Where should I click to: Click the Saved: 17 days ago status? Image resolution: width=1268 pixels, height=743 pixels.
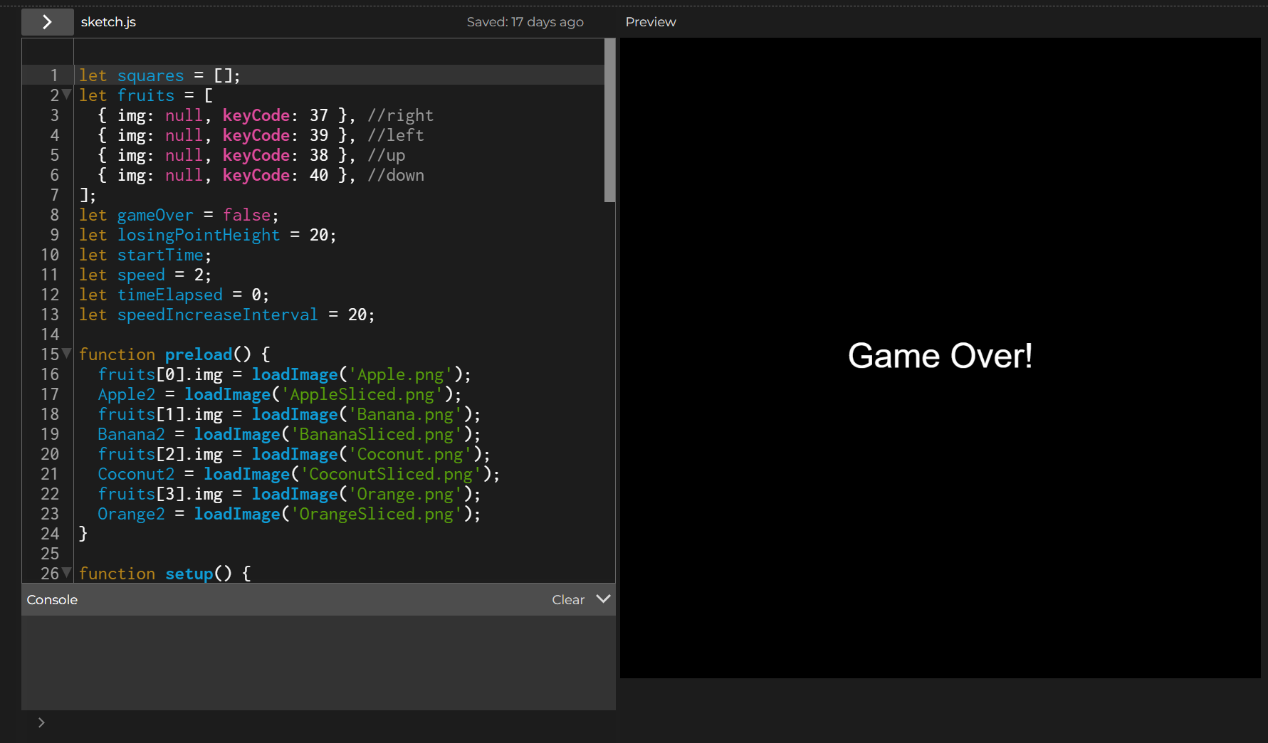[525, 22]
